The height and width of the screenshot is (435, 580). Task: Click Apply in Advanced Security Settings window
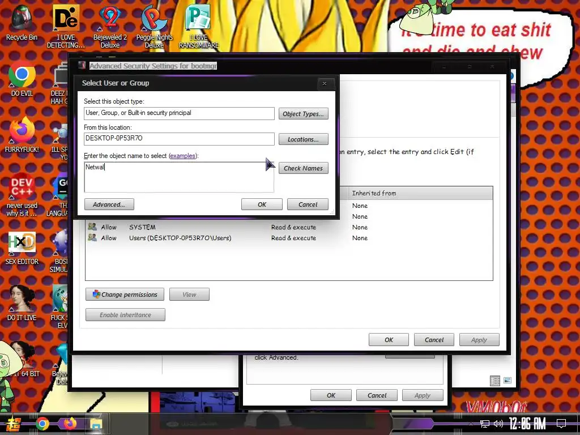coord(479,340)
